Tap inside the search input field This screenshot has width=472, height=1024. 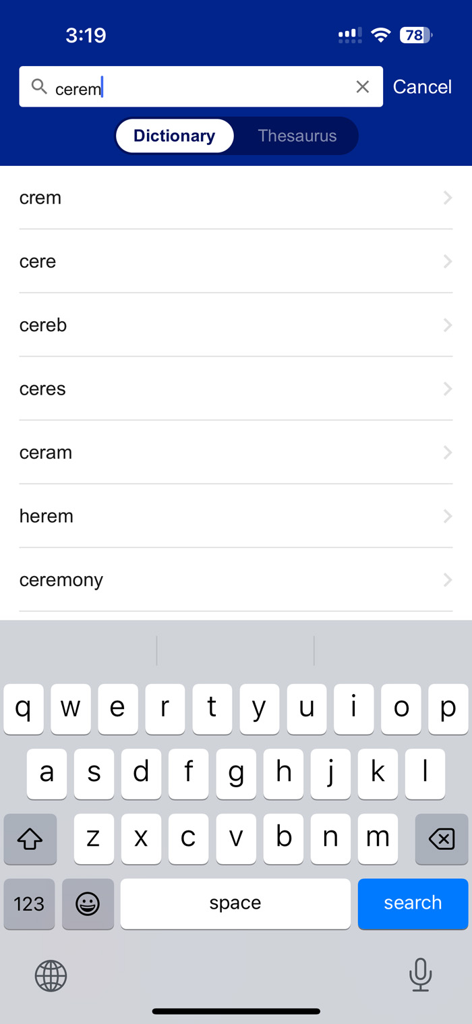point(202,86)
